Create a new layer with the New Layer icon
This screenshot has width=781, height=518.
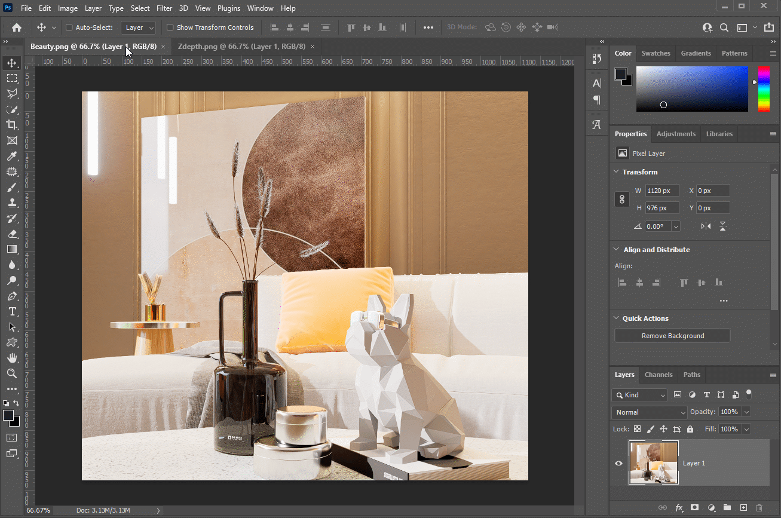click(743, 508)
